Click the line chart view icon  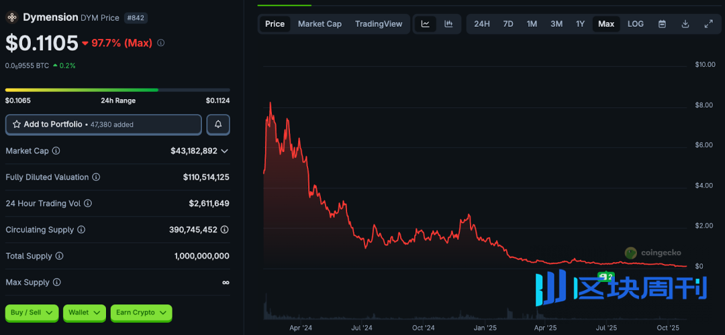tap(426, 24)
